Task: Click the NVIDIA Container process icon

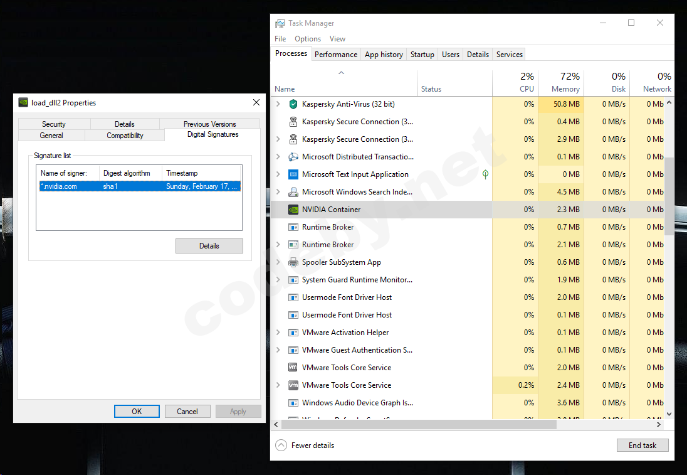Action: click(293, 210)
